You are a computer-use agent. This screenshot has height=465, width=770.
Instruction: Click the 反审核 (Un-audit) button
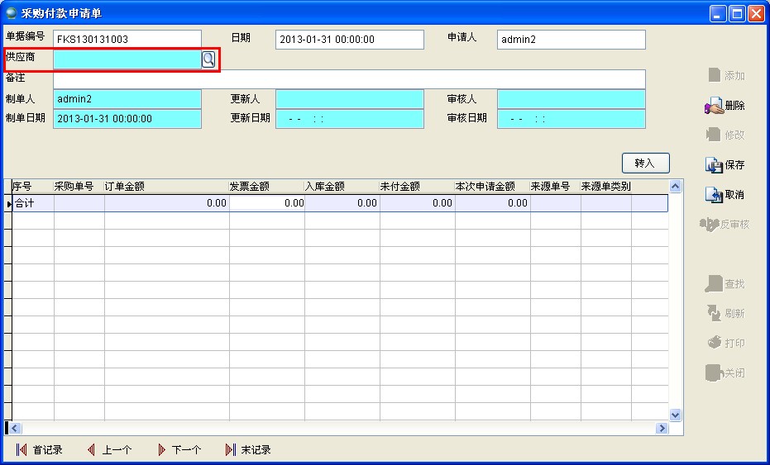725,225
